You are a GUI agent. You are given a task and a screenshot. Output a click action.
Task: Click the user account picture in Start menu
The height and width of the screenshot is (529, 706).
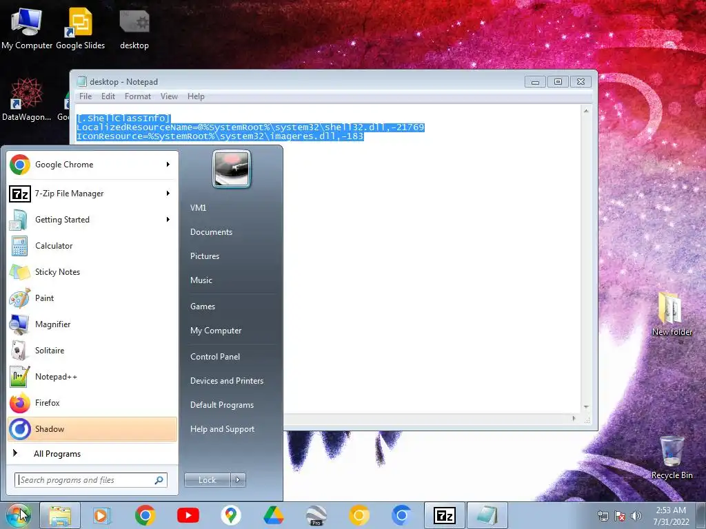(232, 169)
